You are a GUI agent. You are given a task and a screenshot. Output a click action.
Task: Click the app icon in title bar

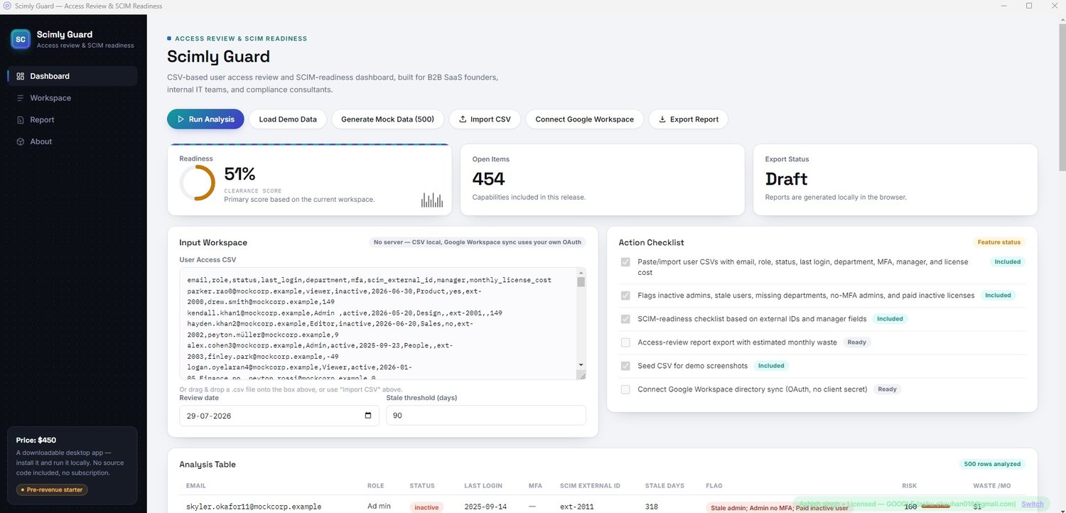coord(7,6)
